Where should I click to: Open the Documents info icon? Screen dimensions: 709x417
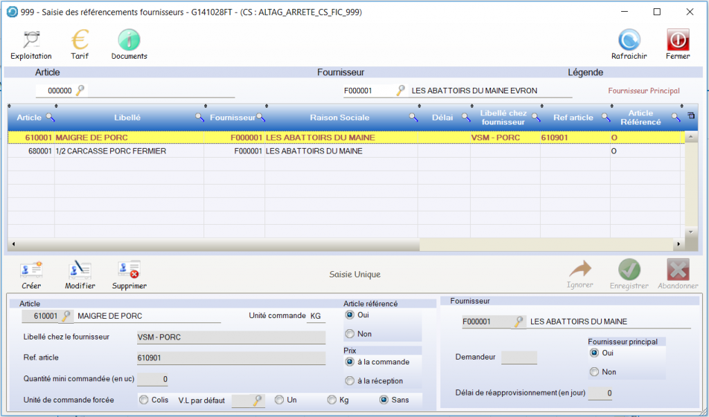coord(129,40)
